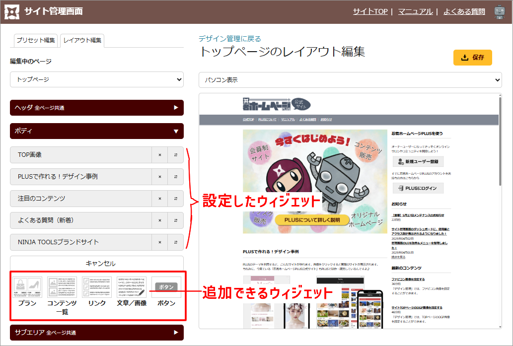Add the プラン widget icon
Screen dimensions: 513x346
27,288
